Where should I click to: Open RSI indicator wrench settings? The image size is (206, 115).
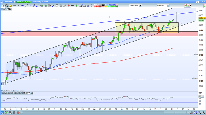click(x=27, y=93)
